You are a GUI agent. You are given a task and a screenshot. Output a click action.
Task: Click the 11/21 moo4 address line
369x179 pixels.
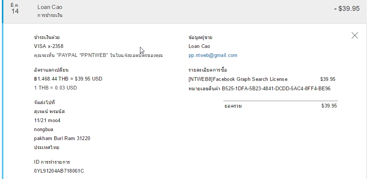(47, 121)
